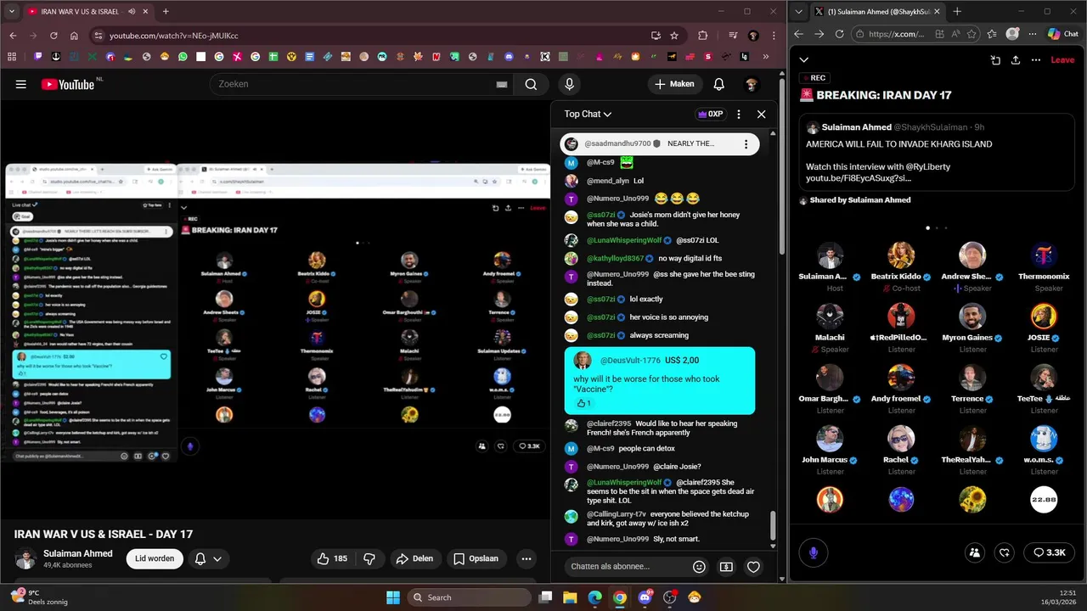The width and height of the screenshot is (1087, 611).
Task: Go to Chrome's home page button
Action: pyautogui.click(x=74, y=36)
